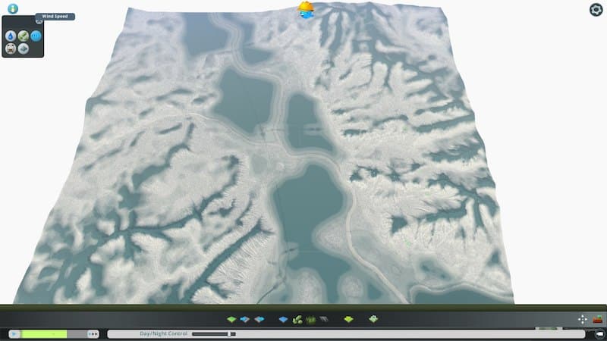The image size is (607, 341).
Task: Activate the bulldozer tool
Action: pos(597,320)
